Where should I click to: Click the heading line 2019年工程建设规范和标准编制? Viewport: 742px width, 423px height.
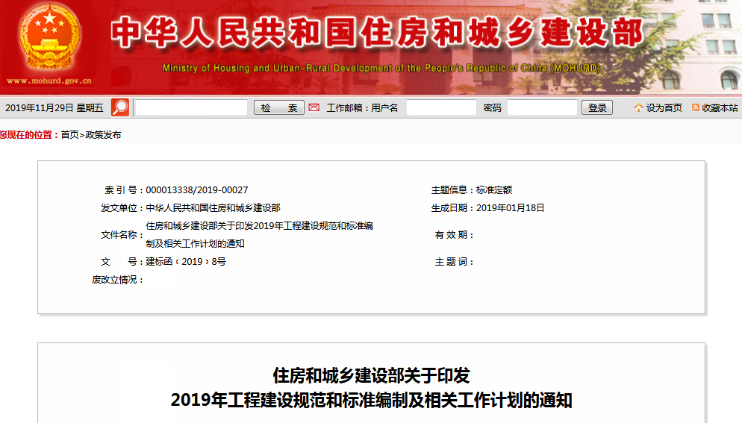click(x=372, y=401)
